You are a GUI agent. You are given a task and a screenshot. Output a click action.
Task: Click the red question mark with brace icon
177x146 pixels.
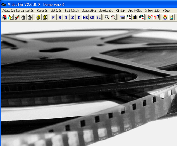156,17
